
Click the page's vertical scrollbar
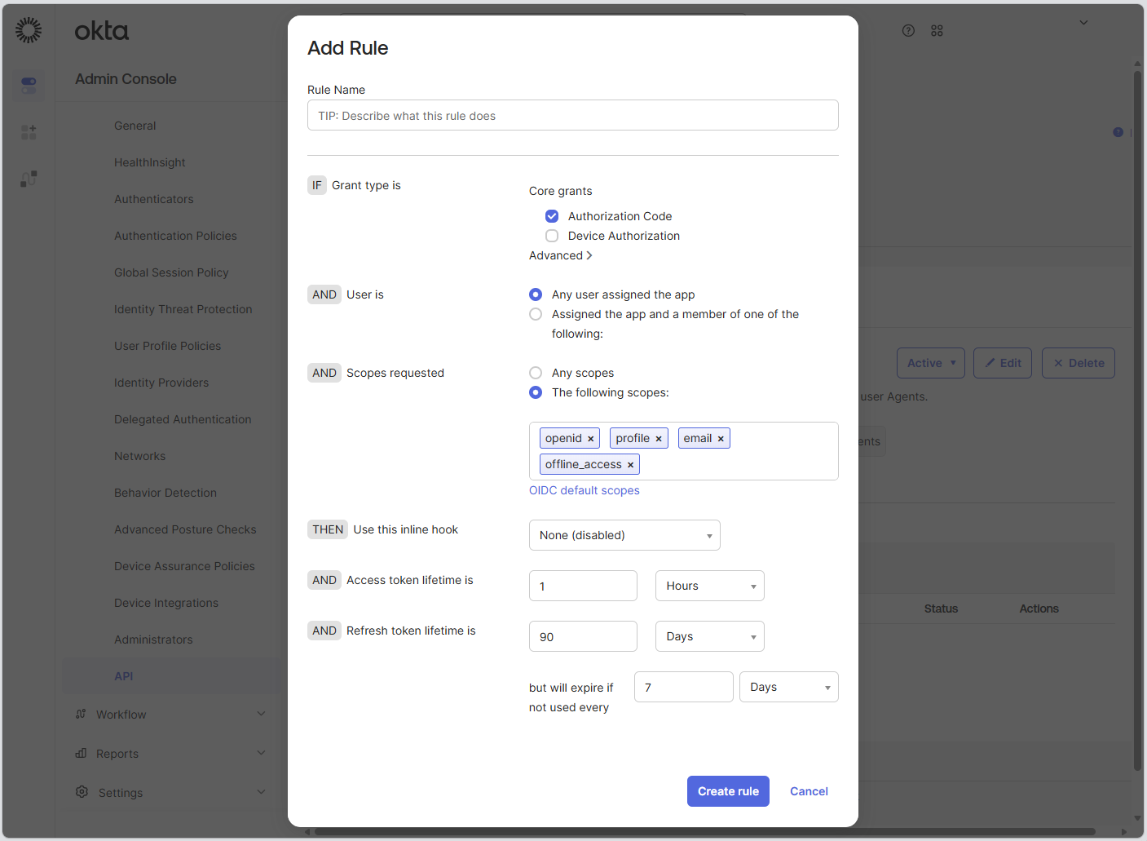click(x=1137, y=420)
